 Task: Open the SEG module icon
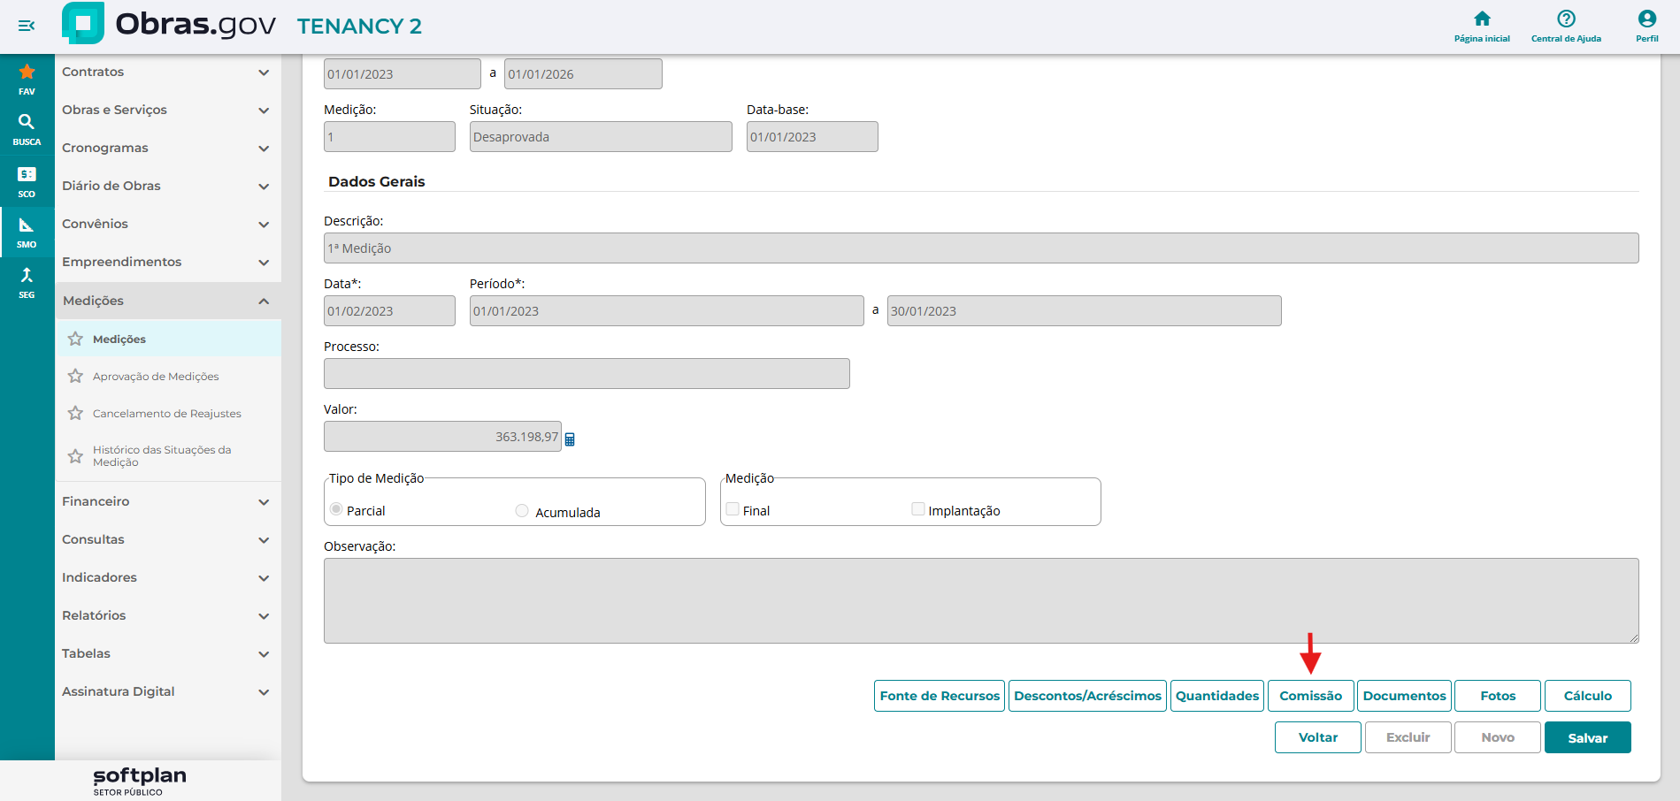tap(27, 282)
